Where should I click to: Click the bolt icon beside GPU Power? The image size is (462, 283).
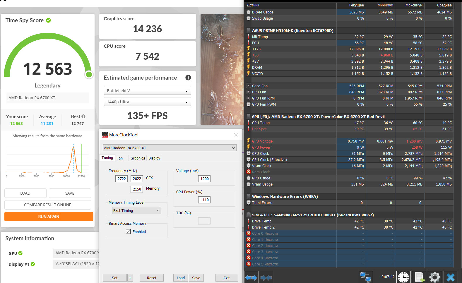[249, 147]
